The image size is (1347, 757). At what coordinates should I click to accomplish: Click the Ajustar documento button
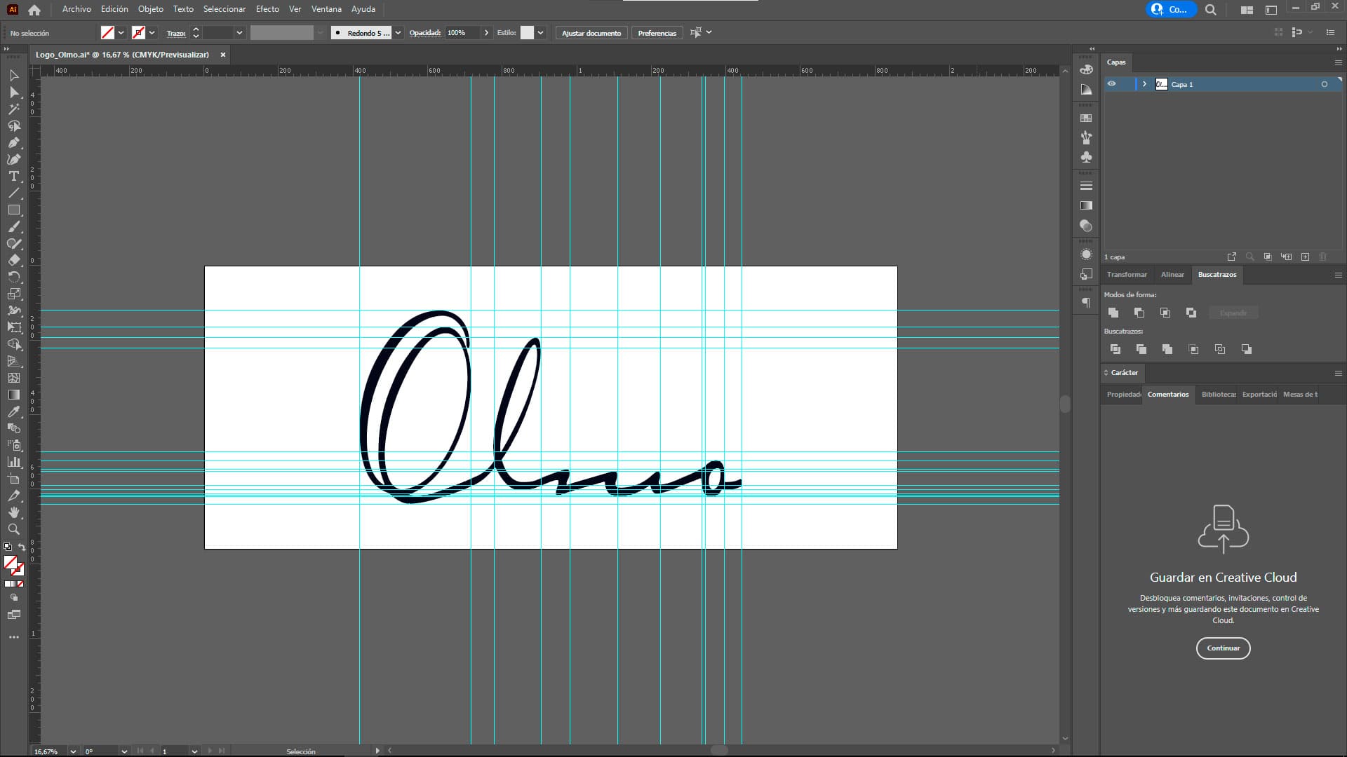point(591,33)
